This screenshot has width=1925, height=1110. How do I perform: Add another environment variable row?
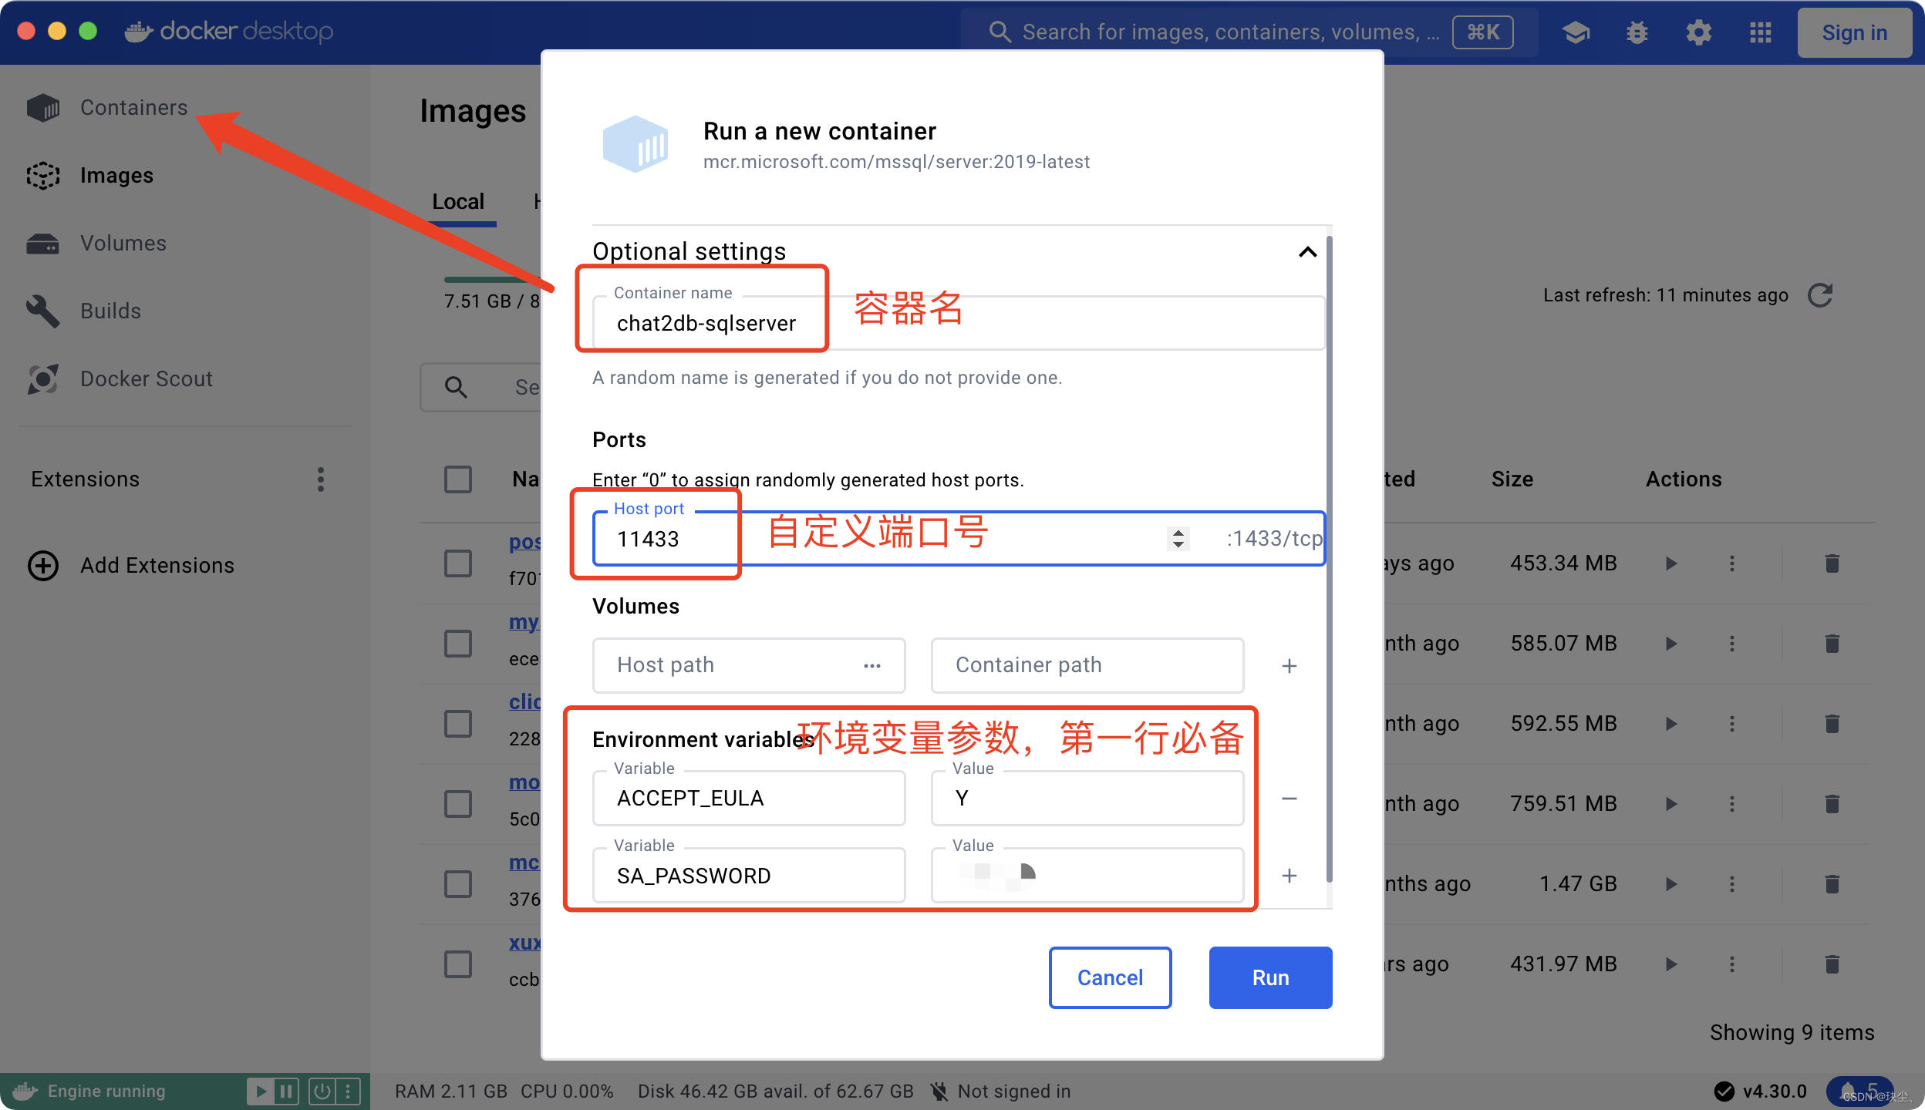pos(1290,876)
